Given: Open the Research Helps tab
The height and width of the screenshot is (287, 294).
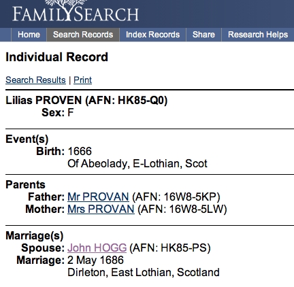Looking at the screenshot, I should click(x=258, y=35).
